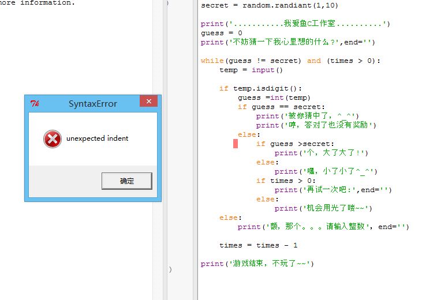Screen dimensions: 437x300
Task: Click the red error icon in dialog
Action: [53, 138]
